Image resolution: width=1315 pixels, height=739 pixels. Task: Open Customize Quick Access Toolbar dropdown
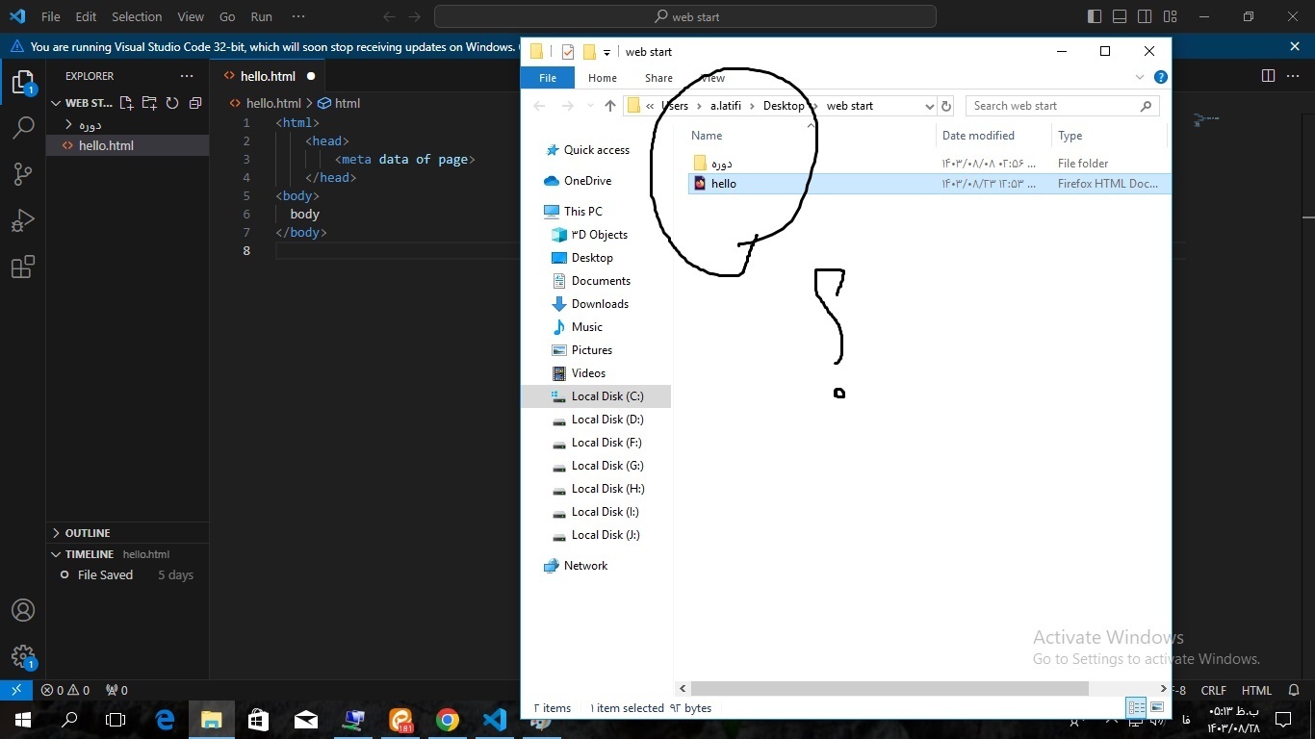606,52
